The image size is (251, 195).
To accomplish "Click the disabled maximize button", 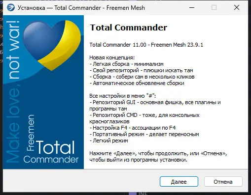I will pyautogui.click(x=214, y=7).
